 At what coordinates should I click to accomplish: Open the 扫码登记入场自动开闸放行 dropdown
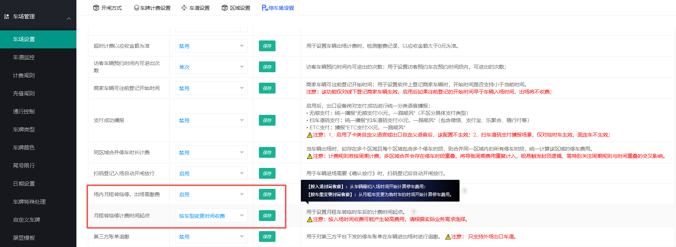(x=211, y=173)
